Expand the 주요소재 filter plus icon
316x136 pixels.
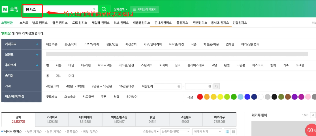pyautogui.click(x=37, y=65)
